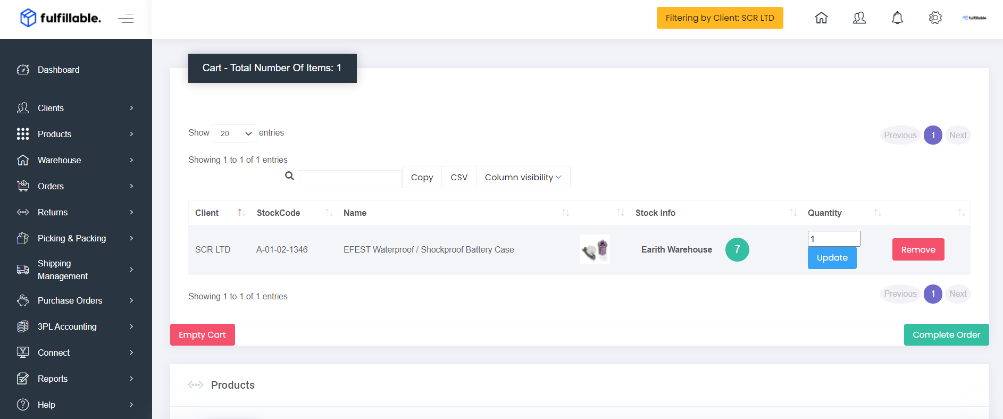Focus the quantity input field
1003x419 pixels.
[834, 239]
